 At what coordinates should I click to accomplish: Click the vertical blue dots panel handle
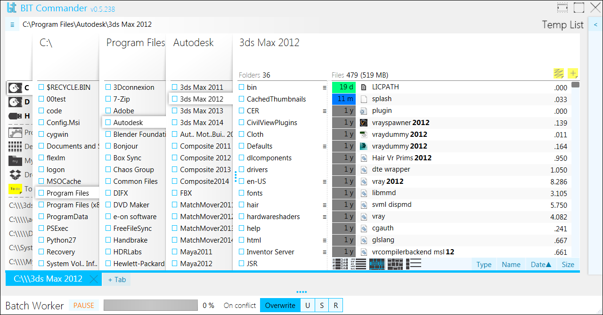click(x=236, y=176)
